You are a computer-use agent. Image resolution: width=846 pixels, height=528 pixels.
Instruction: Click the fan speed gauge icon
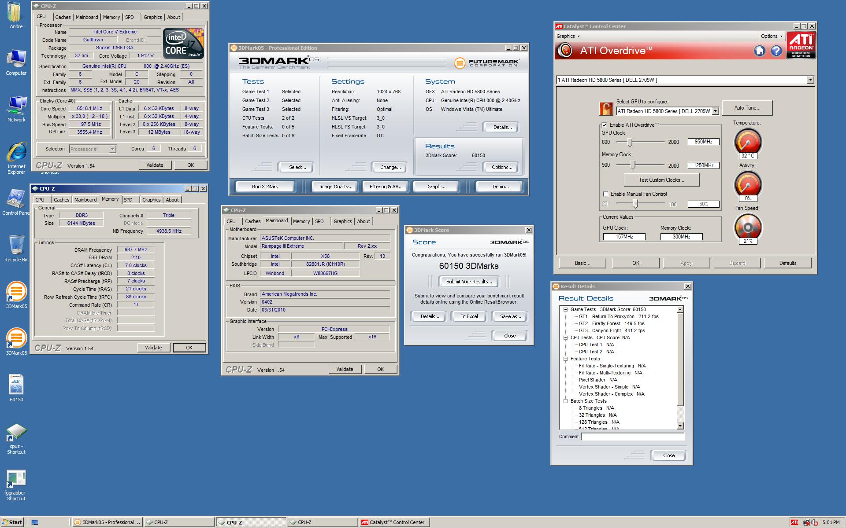click(x=748, y=227)
